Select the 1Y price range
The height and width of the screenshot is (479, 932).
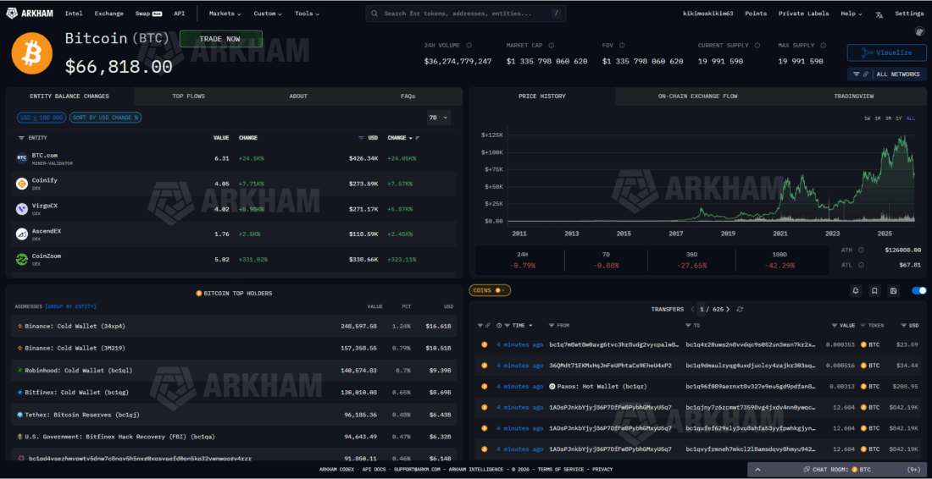coord(898,118)
